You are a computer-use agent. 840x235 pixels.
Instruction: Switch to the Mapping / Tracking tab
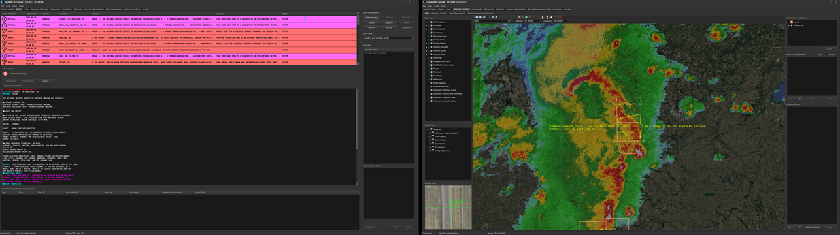(x=462, y=10)
